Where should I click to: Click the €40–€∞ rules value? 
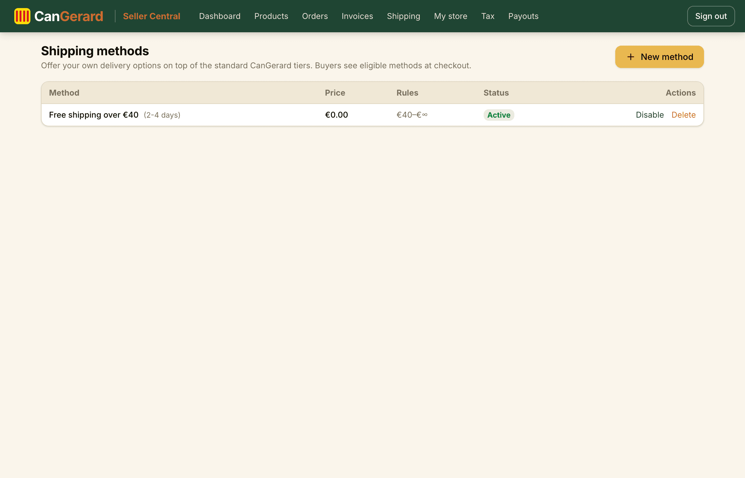[412, 115]
